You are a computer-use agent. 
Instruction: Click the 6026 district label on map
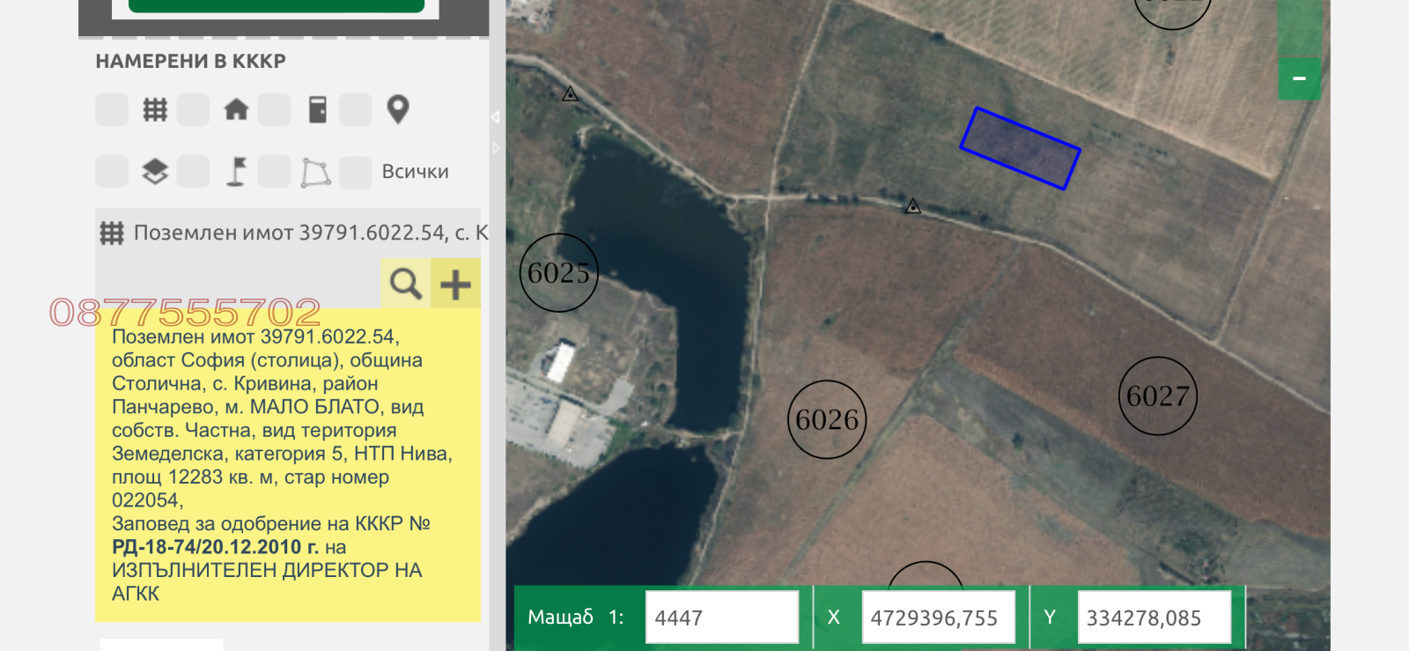coord(826,420)
